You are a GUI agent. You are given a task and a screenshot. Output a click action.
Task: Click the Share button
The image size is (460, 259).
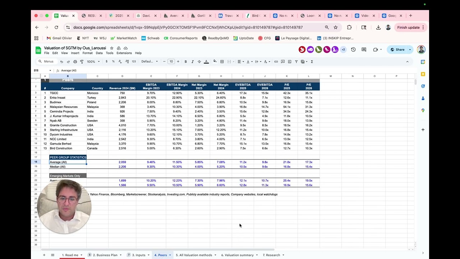point(397,50)
